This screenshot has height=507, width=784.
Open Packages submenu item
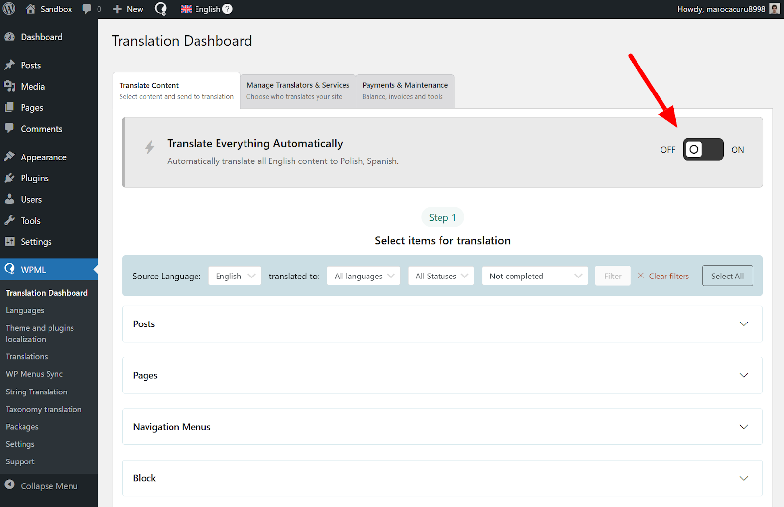click(x=22, y=427)
